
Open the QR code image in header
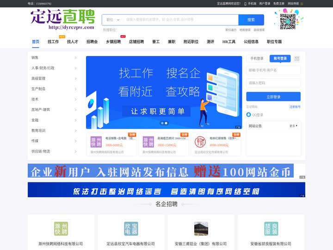pos(288,21)
